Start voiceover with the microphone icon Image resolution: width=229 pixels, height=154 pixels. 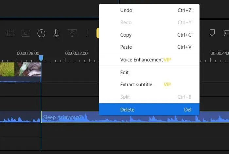[57, 33]
